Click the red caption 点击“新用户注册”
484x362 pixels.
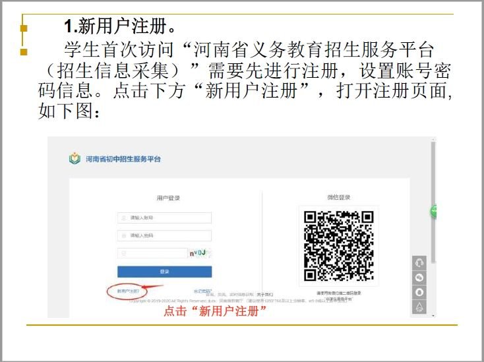215,311
